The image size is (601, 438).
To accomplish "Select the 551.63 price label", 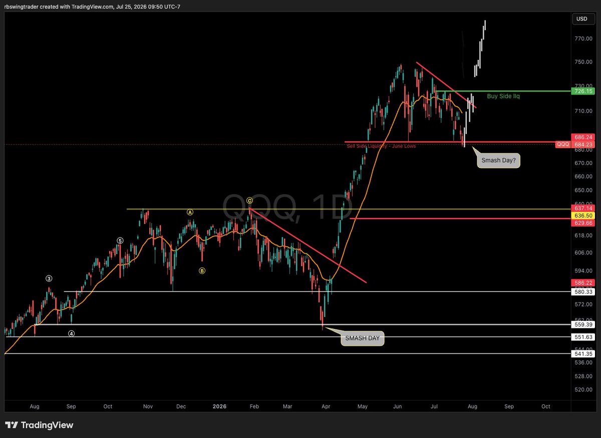I will click(x=582, y=337).
